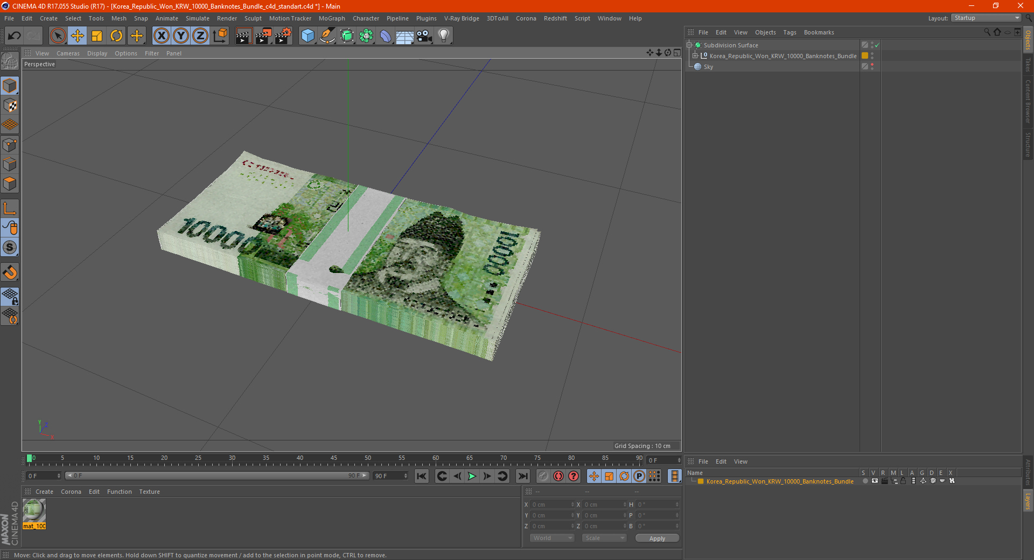
Task: Open the Simulate menu
Action: pyautogui.click(x=198, y=18)
